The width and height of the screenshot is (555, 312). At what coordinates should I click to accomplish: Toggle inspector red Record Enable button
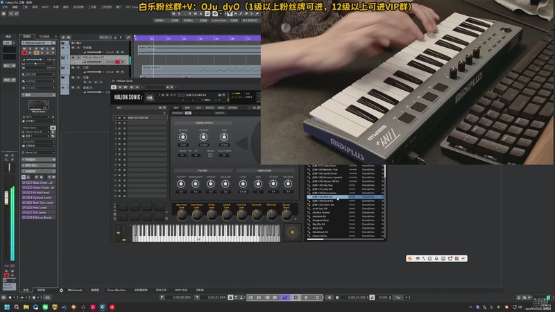pos(24,53)
